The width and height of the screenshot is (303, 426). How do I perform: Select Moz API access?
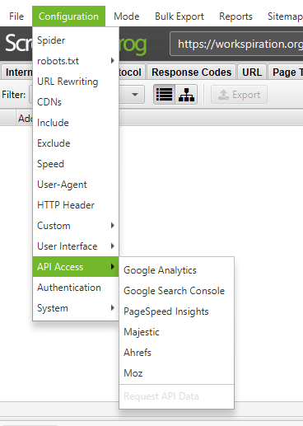tap(176, 373)
